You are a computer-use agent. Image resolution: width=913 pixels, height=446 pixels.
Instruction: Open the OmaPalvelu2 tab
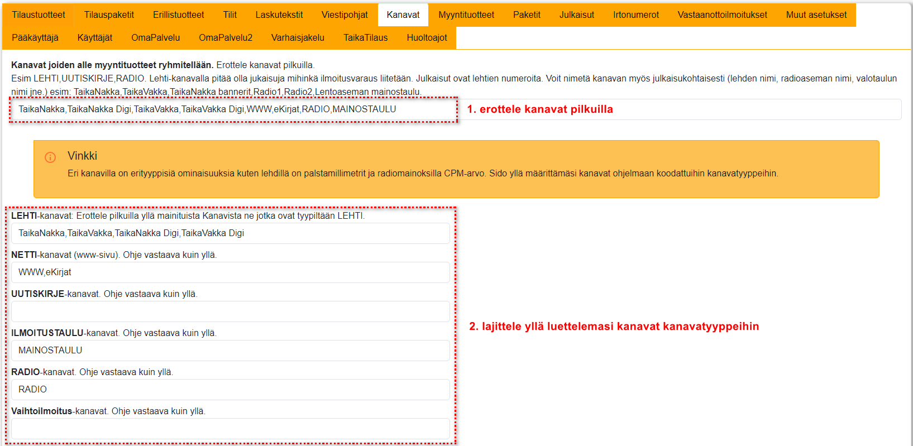(x=226, y=38)
